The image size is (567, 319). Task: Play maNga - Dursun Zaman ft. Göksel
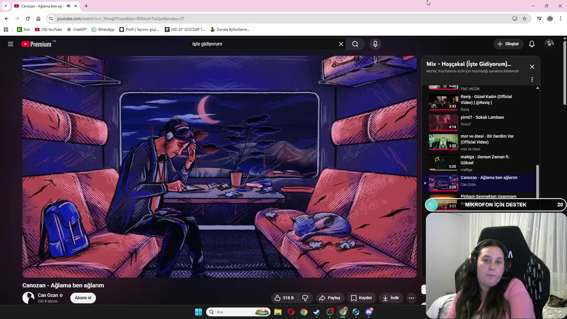pyautogui.click(x=481, y=163)
